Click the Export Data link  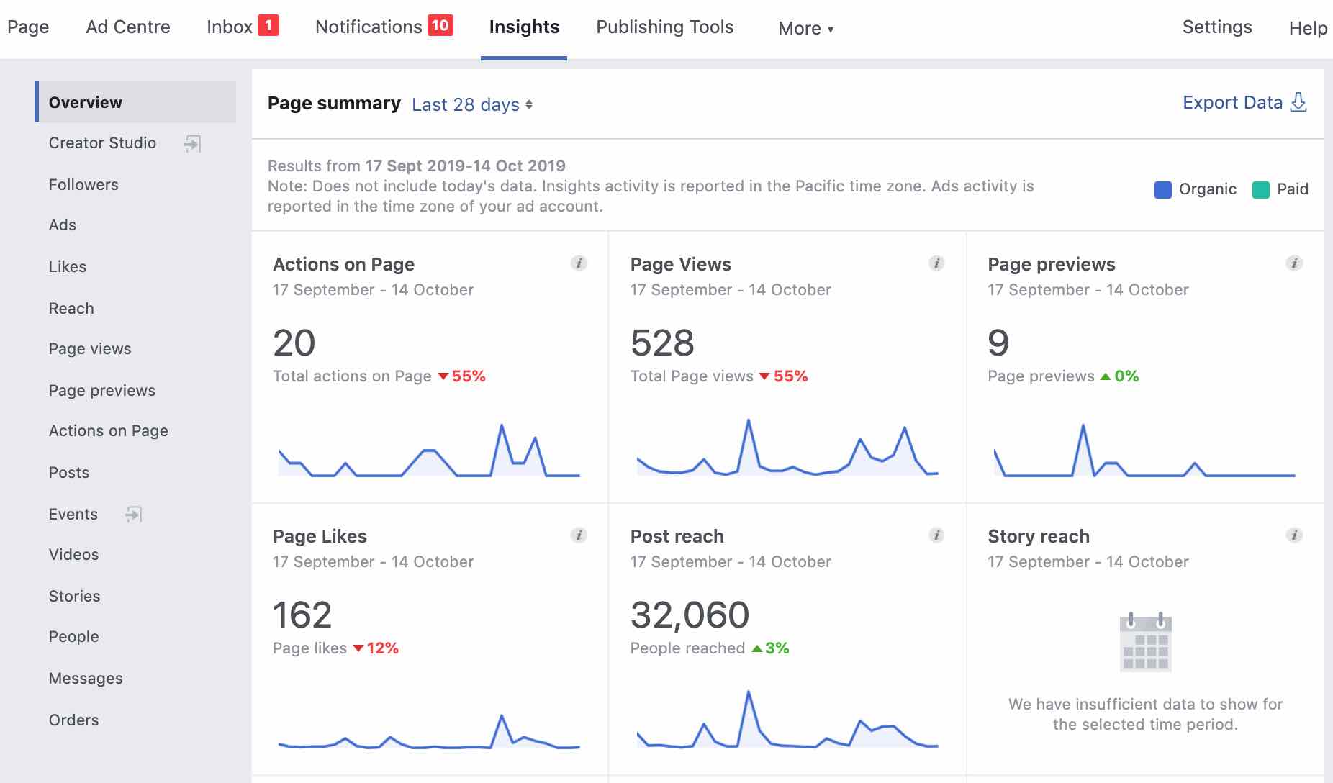[1233, 102]
